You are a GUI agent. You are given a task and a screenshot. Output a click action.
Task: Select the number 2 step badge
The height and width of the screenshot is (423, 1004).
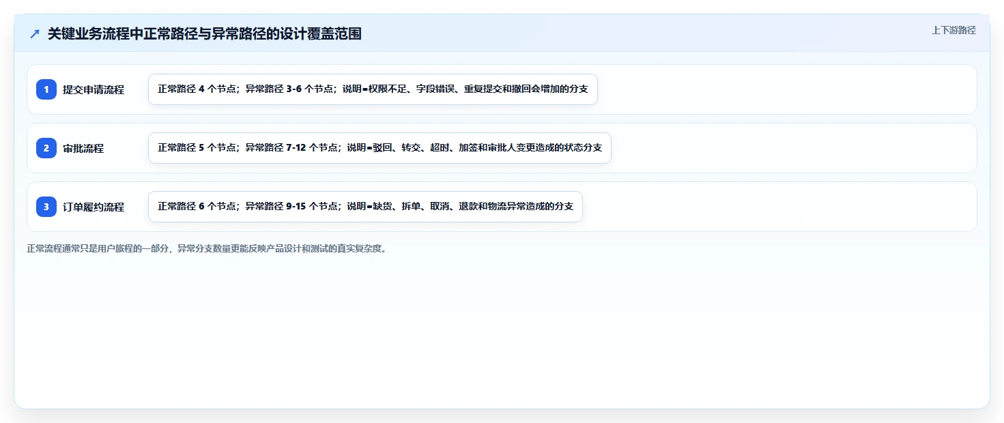click(x=46, y=148)
